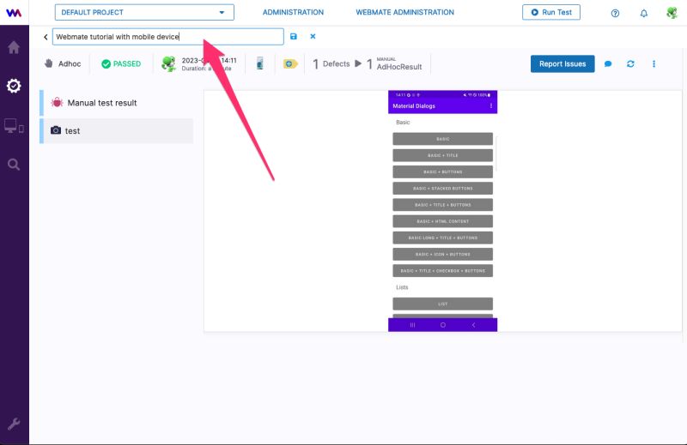Select the test screenshot row

116,131
